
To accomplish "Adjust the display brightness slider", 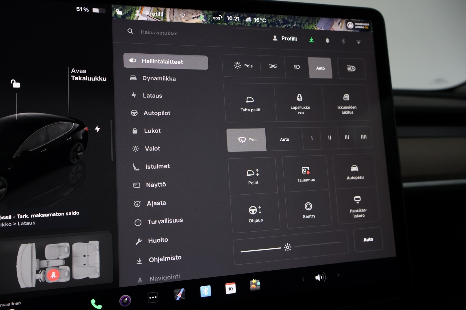I will 288,247.
